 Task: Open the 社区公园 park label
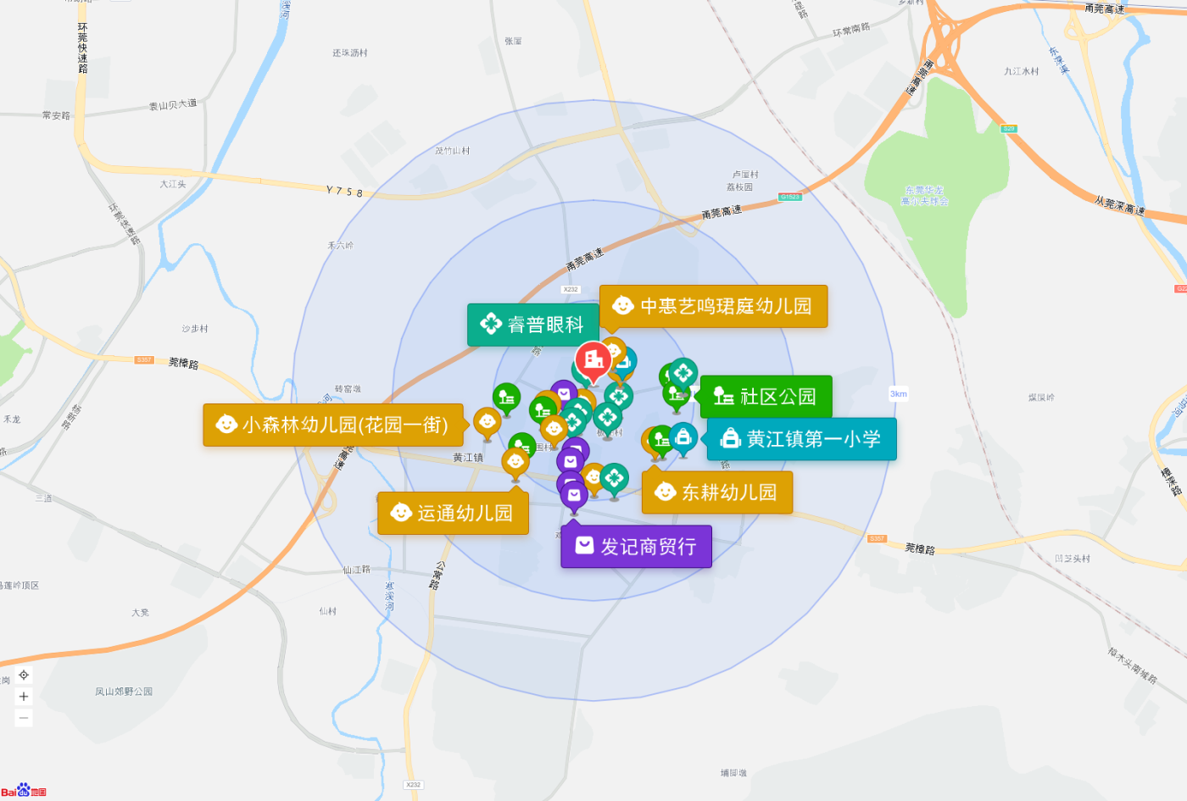[766, 397]
